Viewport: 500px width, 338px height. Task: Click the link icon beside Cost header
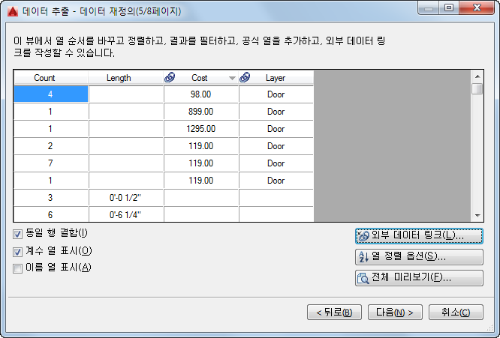pyautogui.click(x=170, y=77)
